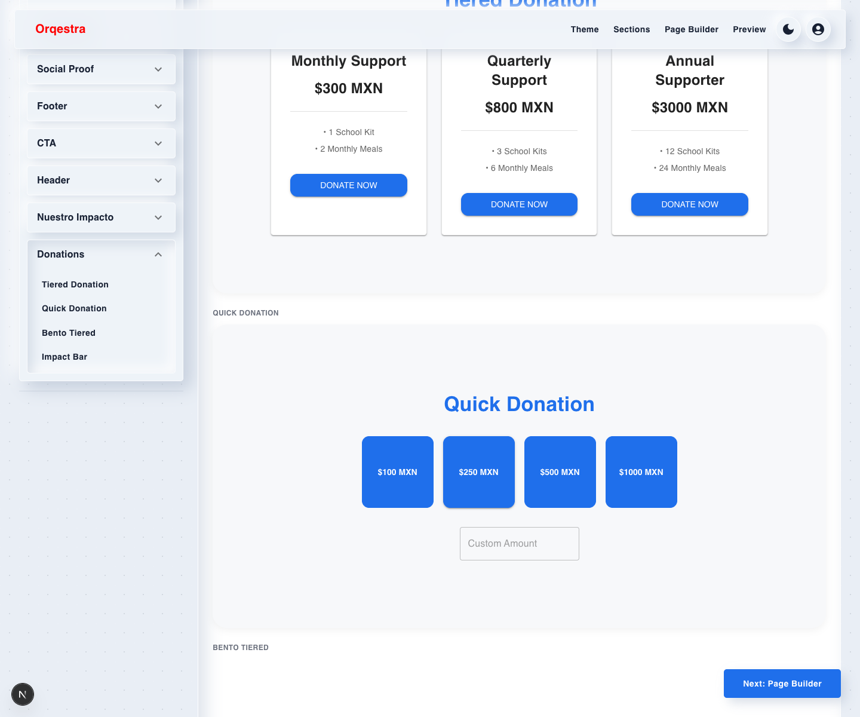Go to Page Builder in top nav
860x717 pixels.
(x=692, y=29)
